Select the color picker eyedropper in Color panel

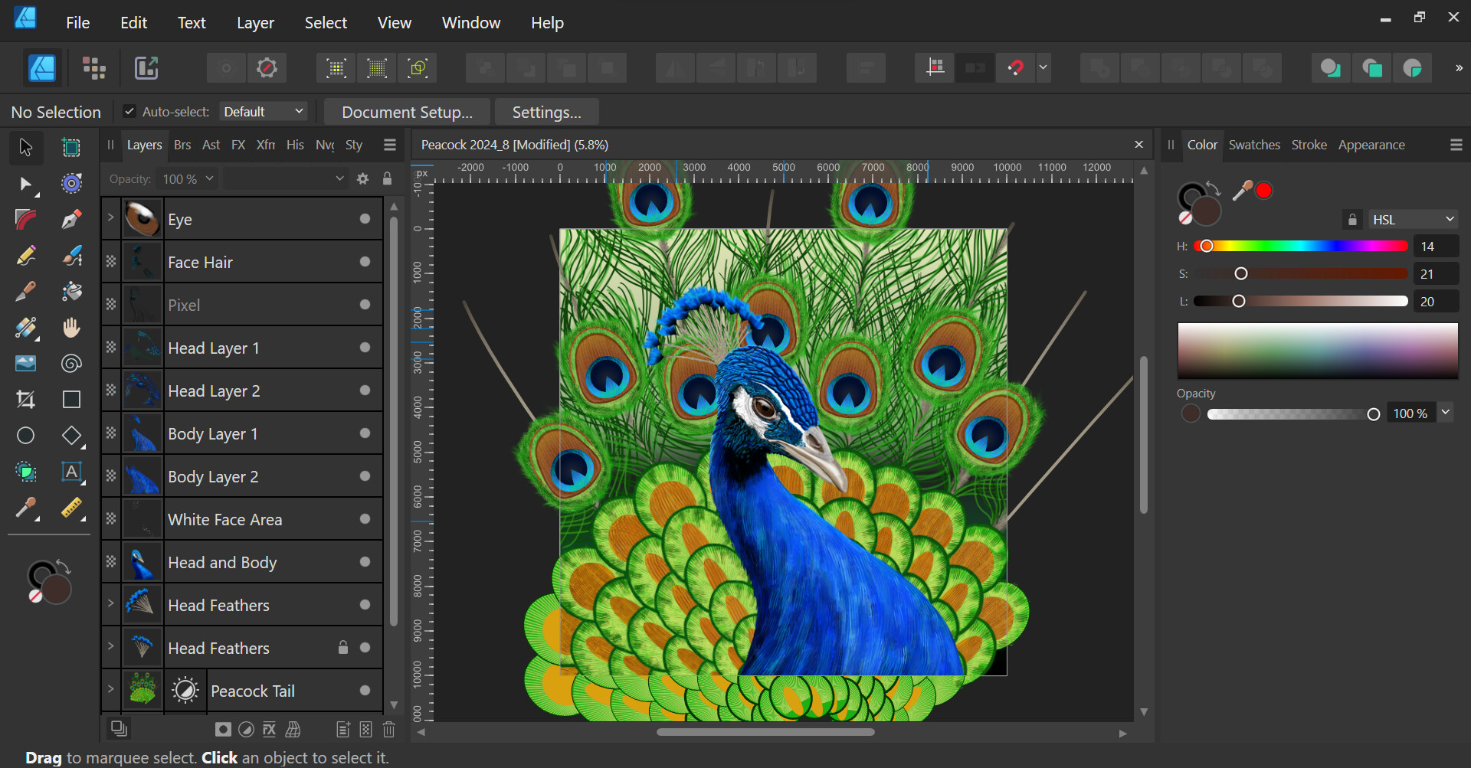1241,191
